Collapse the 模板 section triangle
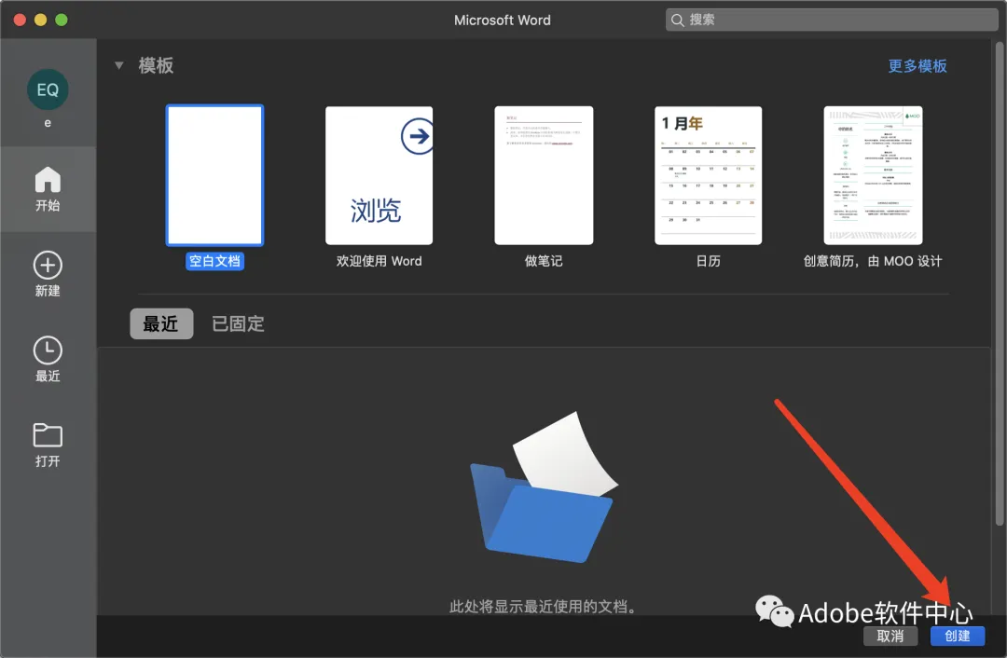This screenshot has width=1007, height=658. coord(118,65)
